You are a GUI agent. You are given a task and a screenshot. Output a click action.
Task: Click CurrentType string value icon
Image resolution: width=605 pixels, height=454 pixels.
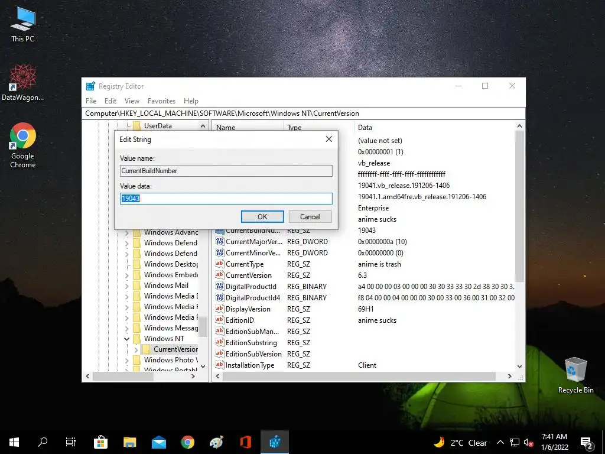click(x=220, y=264)
